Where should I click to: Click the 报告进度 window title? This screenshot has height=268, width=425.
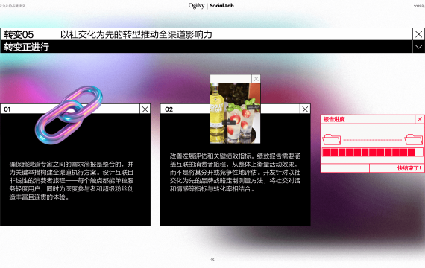tap(334, 119)
